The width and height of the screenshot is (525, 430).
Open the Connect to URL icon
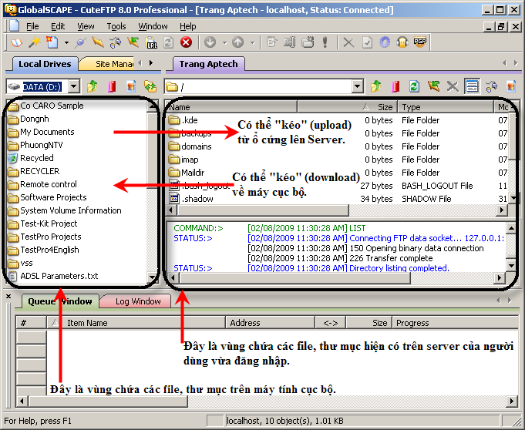[151, 42]
